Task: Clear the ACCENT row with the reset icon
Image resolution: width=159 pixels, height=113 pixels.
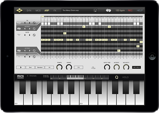Action: coord(34,29)
